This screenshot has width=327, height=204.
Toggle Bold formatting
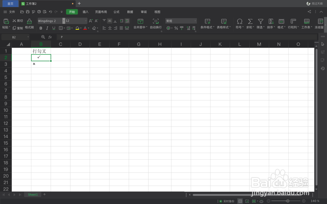[x=41, y=28]
